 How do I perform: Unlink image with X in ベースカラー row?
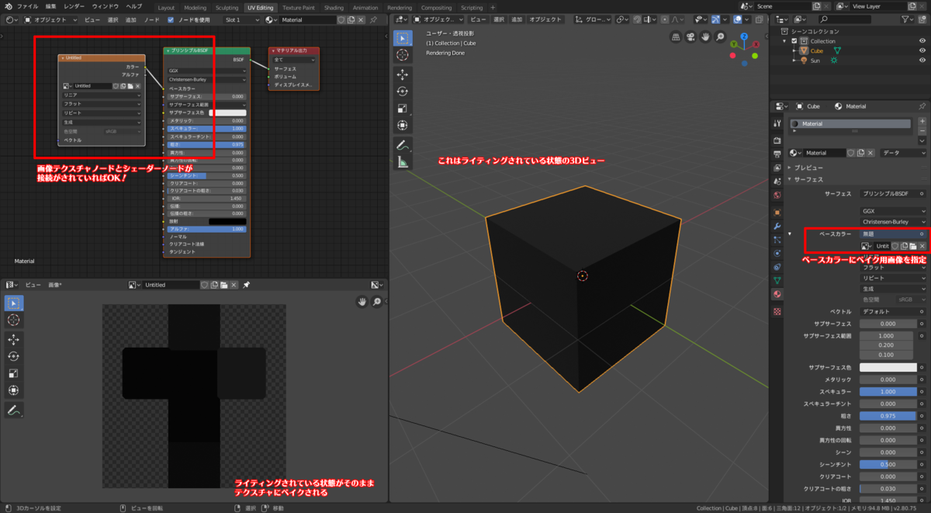point(922,245)
